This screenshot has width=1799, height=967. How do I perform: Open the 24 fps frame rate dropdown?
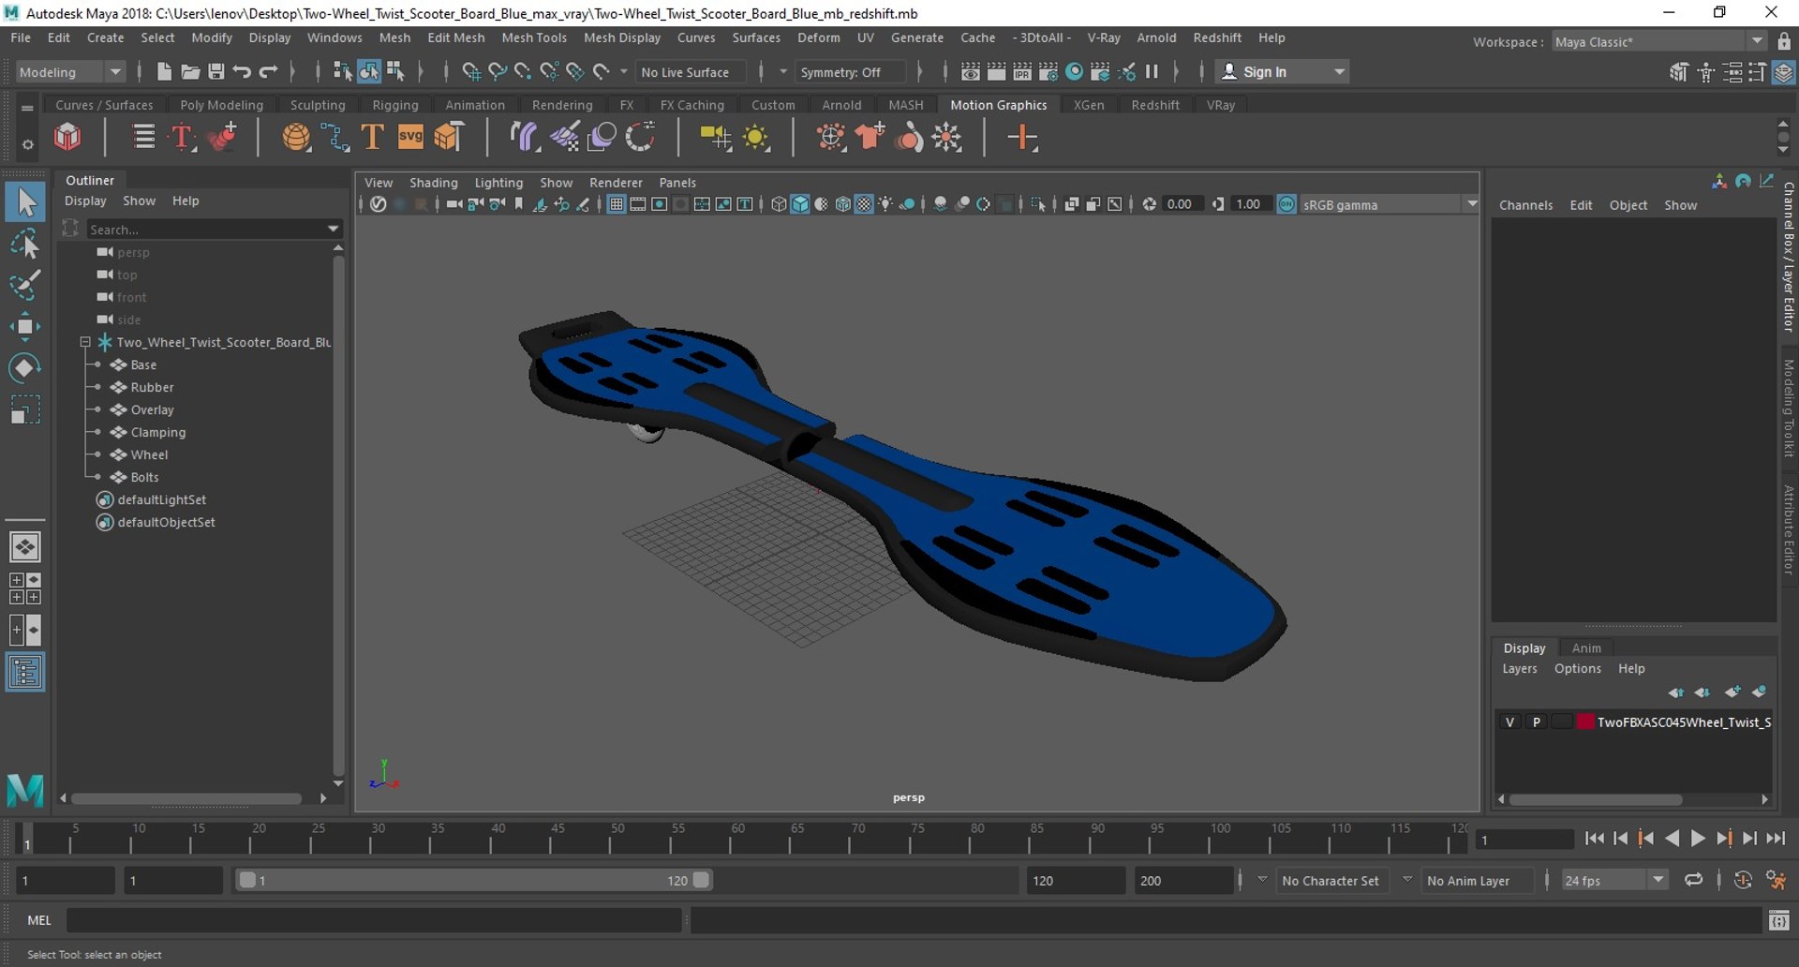pos(1613,880)
